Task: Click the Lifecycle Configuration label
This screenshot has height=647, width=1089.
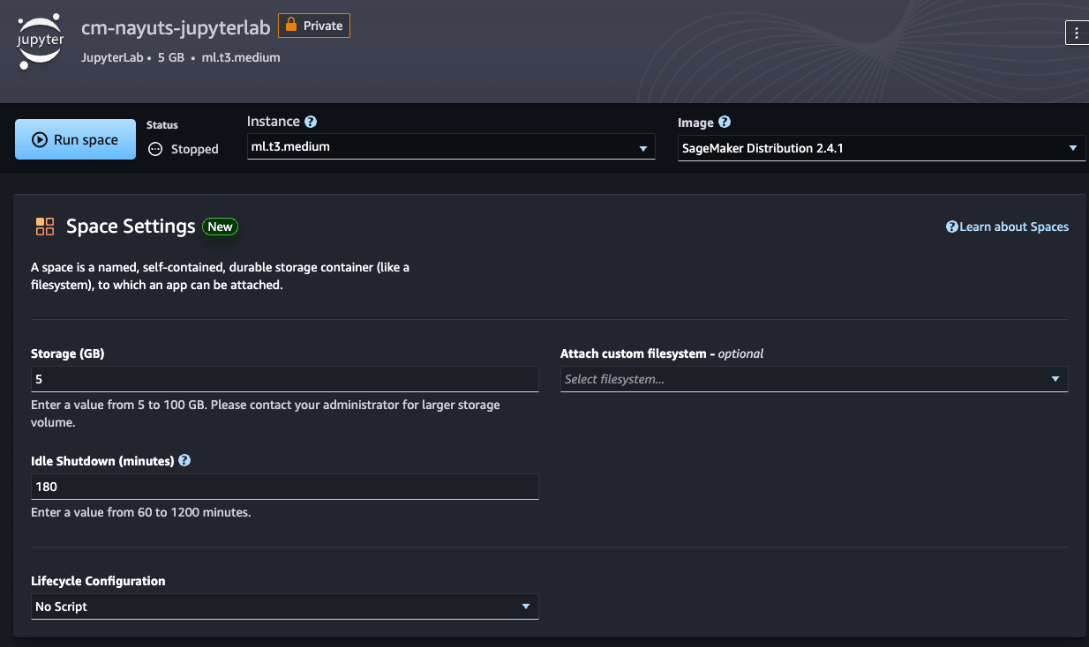Action: (x=98, y=581)
